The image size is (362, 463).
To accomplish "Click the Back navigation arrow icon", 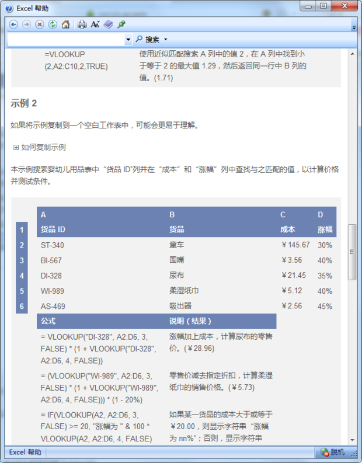I will (x=13, y=24).
